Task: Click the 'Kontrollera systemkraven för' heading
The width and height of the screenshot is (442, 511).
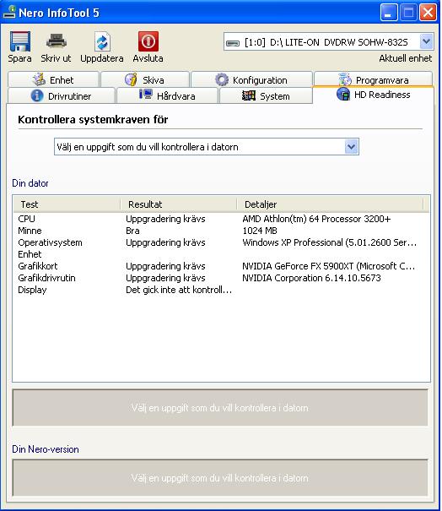Action: click(x=93, y=120)
